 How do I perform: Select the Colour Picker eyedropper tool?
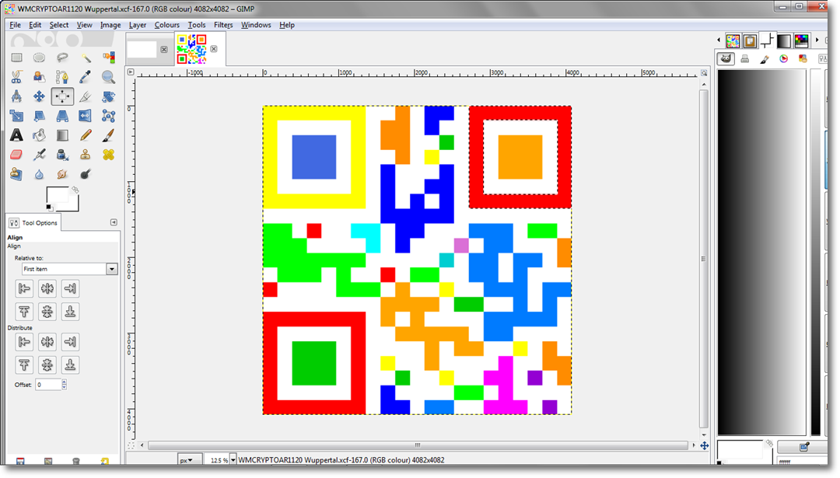[x=86, y=77]
